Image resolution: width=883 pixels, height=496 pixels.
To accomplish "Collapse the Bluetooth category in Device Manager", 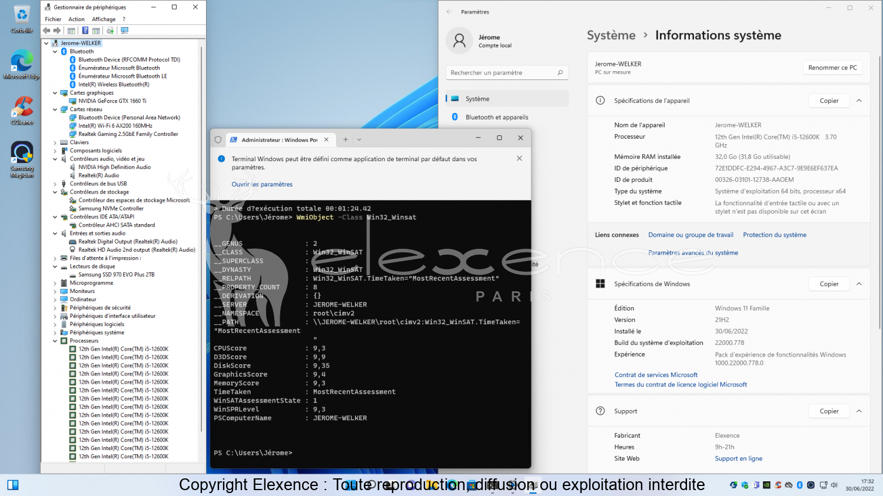I will [x=55, y=52].
